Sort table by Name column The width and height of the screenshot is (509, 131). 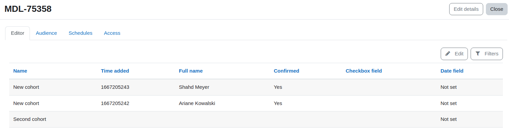click(20, 71)
